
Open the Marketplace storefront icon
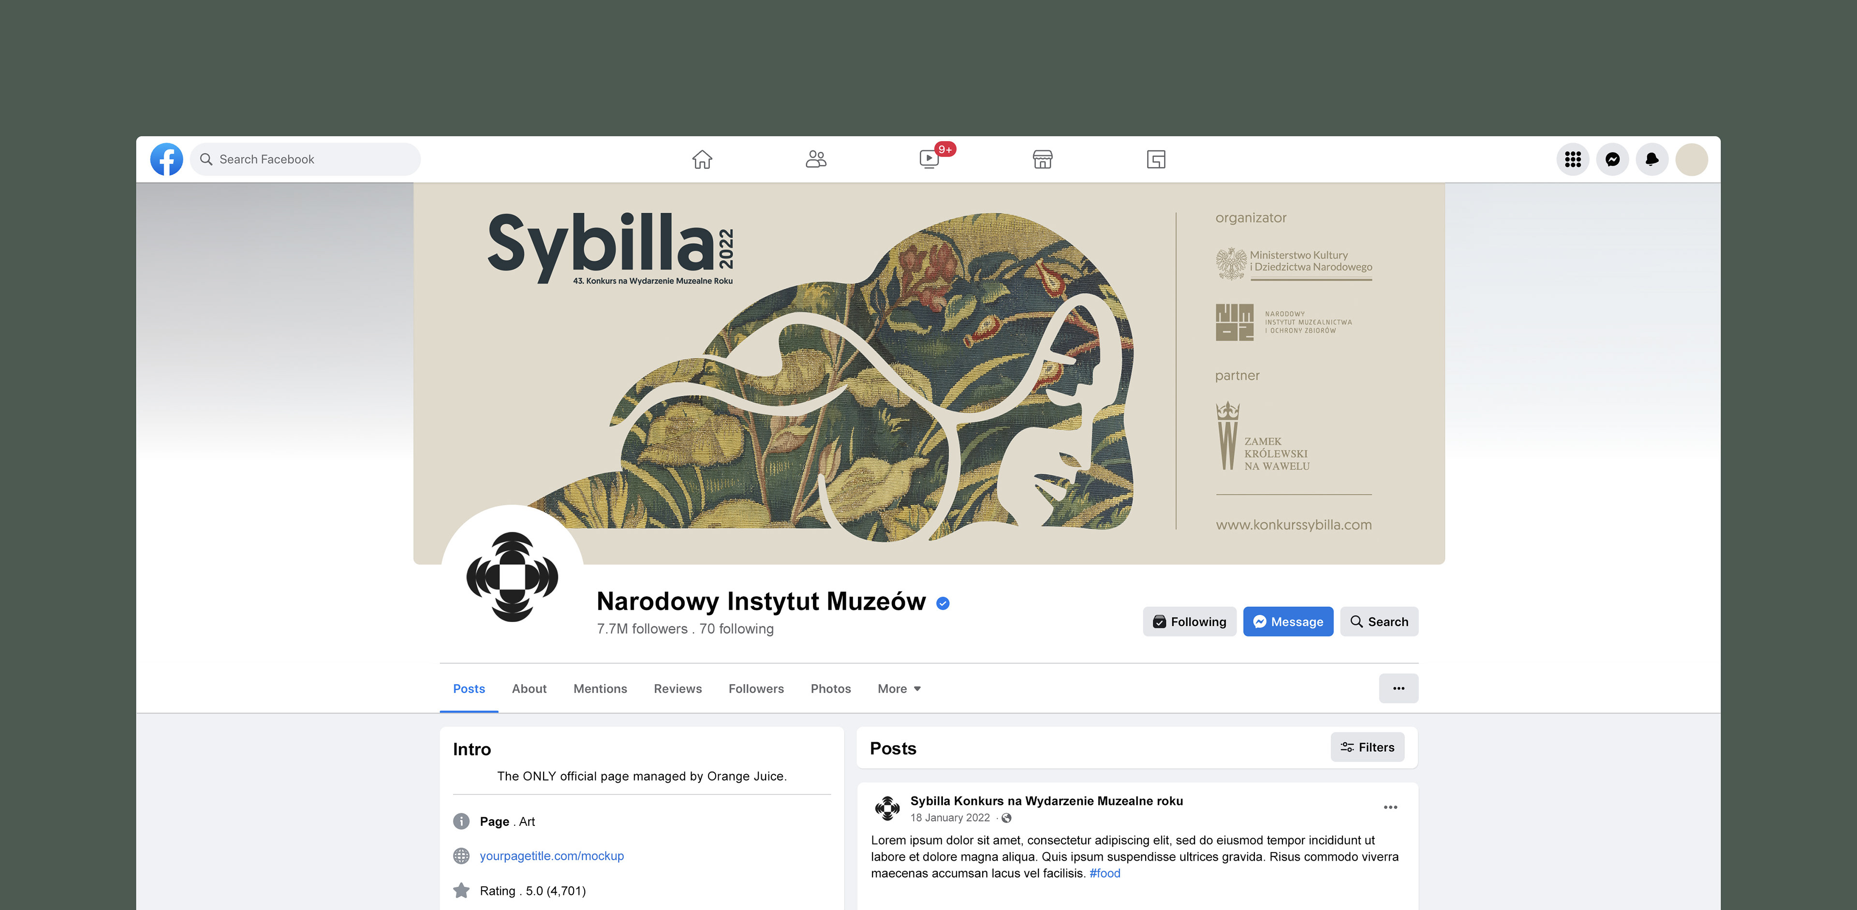point(1043,159)
